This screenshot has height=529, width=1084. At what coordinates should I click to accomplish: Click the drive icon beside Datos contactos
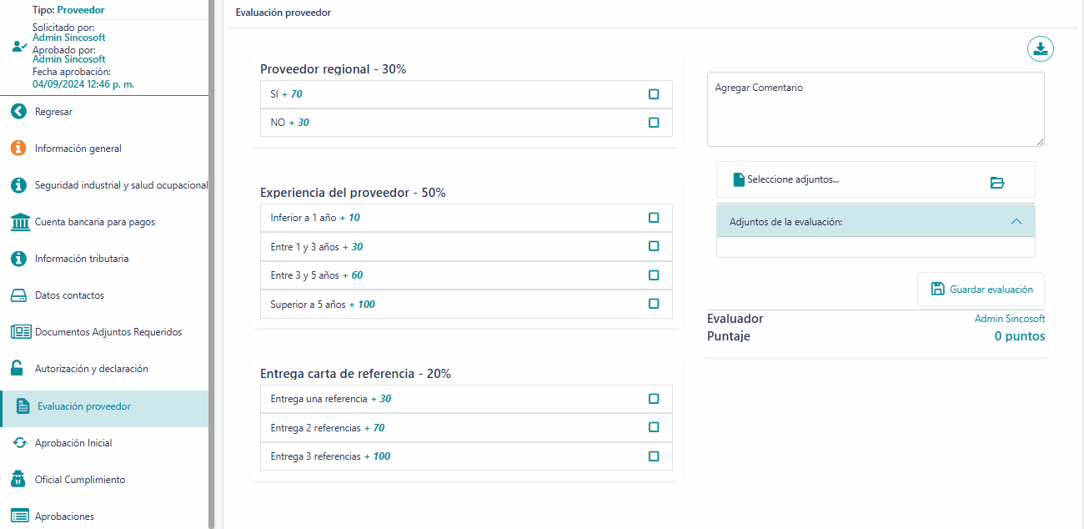pyautogui.click(x=19, y=295)
